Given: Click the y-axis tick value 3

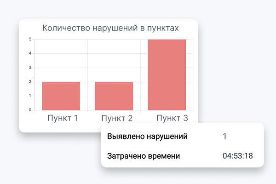Looking at the screenshot, I should click(x=30, y=68).
